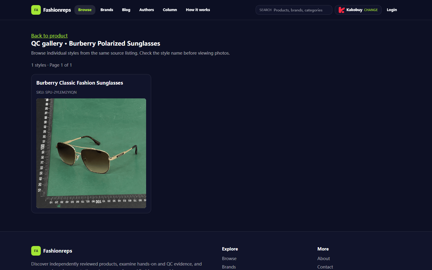432x270 pixels.
Task: Open the Column section in the header
Action: pyautogui.click(x=170, y=10)
